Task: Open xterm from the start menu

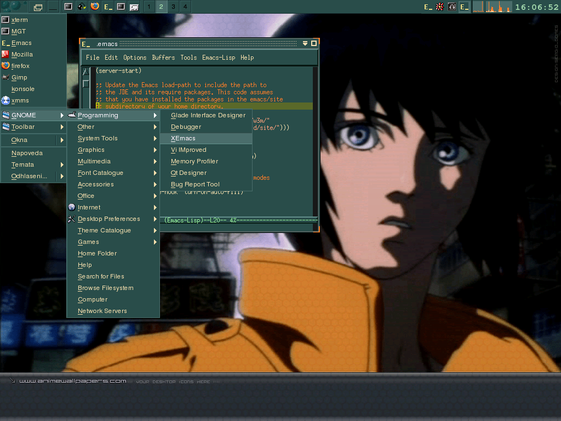Action: tap(33, 20)
